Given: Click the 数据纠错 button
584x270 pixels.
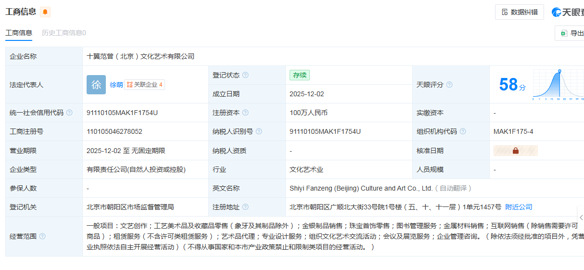Looking at the screenshot, I should pyautogui.click(x=520, y=12).
